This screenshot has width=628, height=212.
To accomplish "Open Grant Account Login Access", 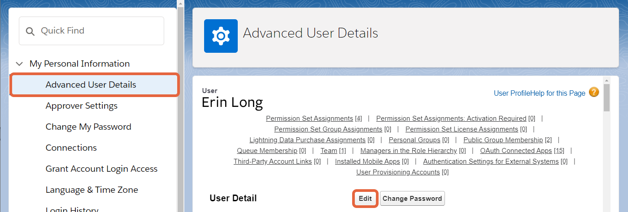I will coord(101,169).
